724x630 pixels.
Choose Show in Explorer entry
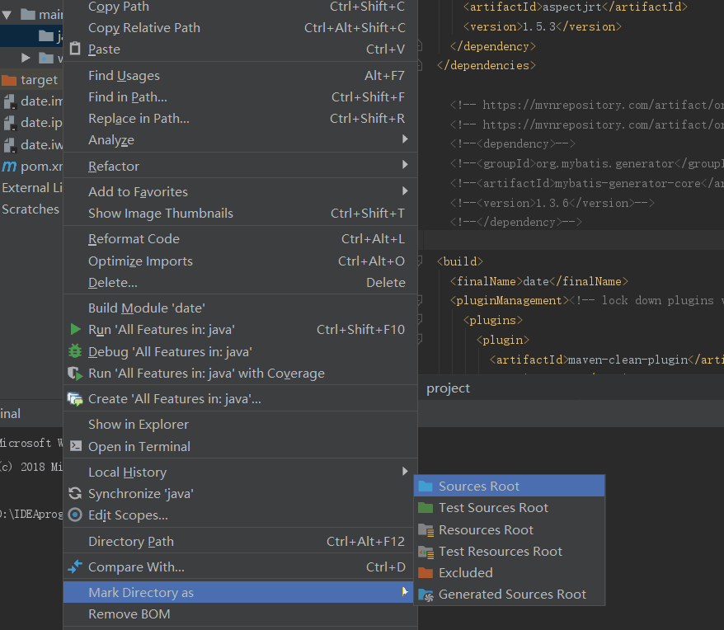point(240,425)
